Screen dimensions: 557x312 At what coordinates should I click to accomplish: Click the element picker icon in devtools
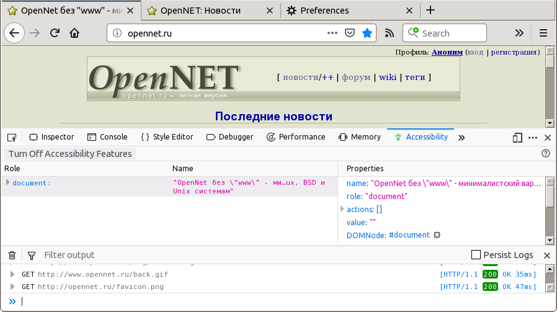[12, 137]
